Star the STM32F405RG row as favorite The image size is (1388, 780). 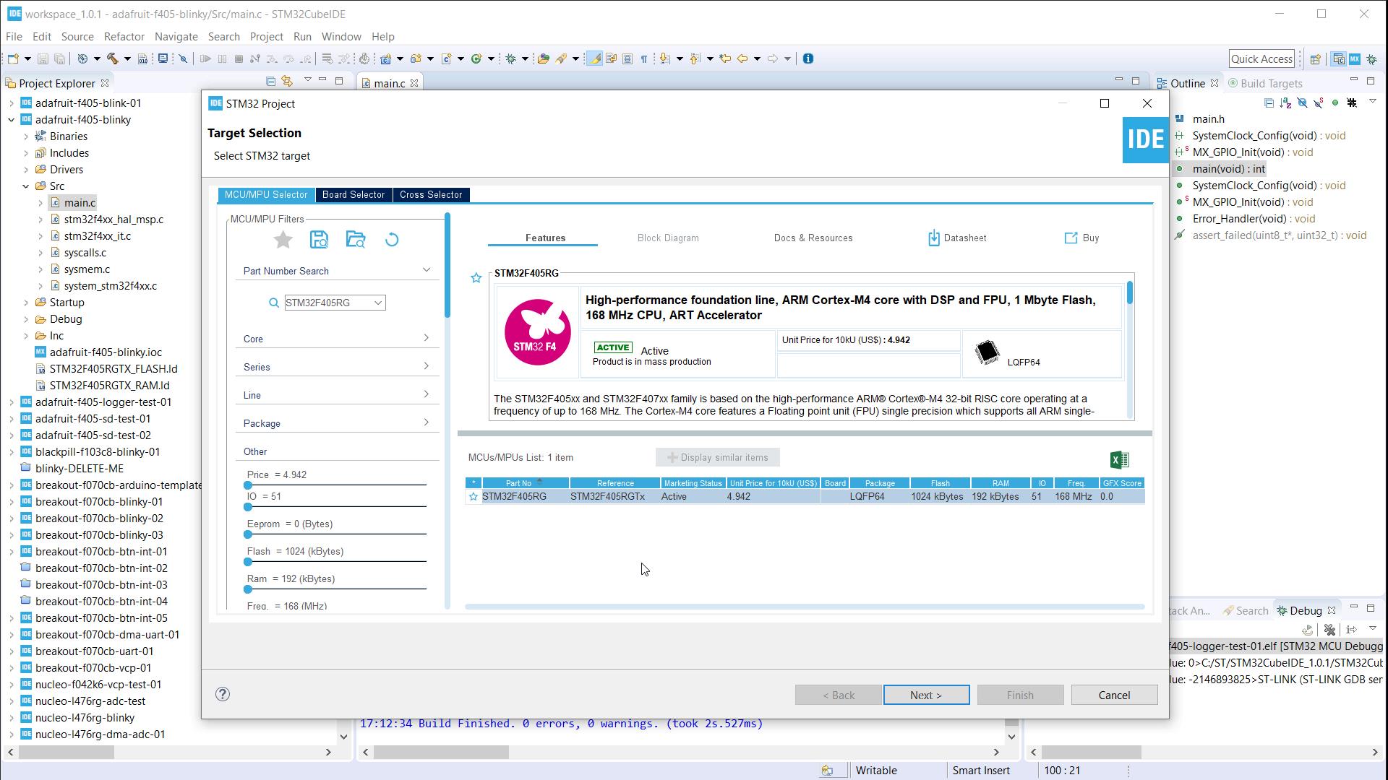[474, 497]
